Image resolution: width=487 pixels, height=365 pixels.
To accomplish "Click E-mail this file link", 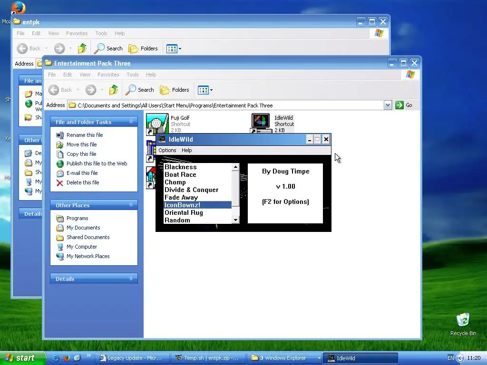I will [x=82, y=173].
